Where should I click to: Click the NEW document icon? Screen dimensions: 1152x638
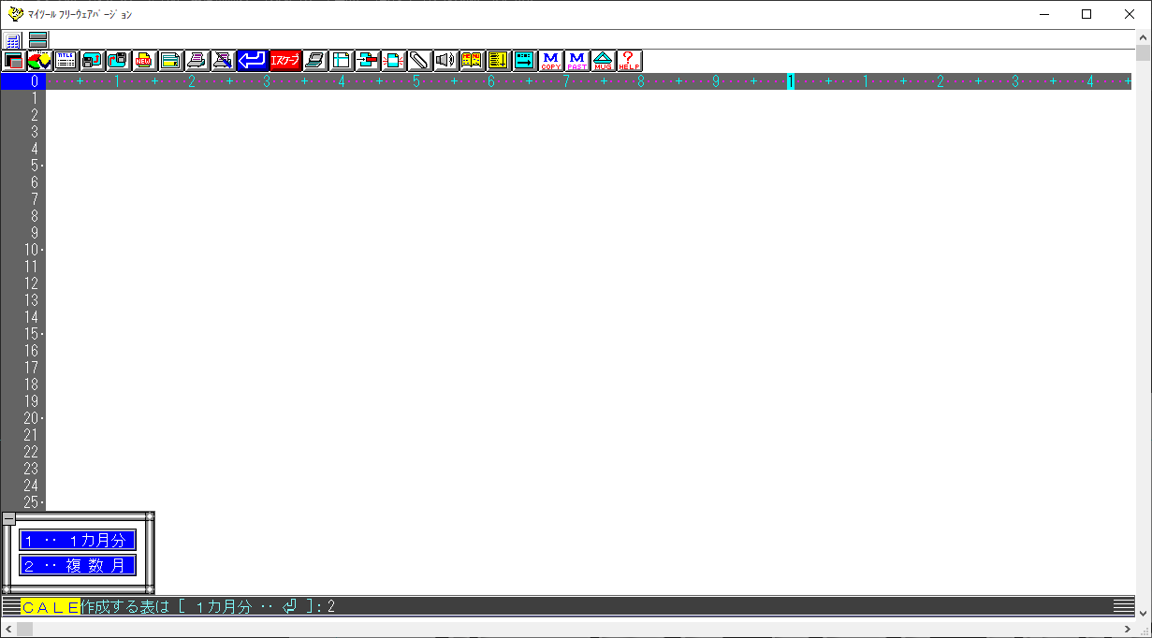[144, 61]
